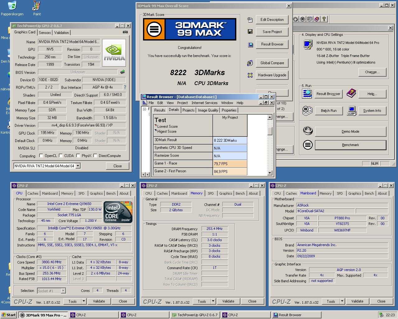Click the yellow question mark toolbar icon

tap(324, 19)
